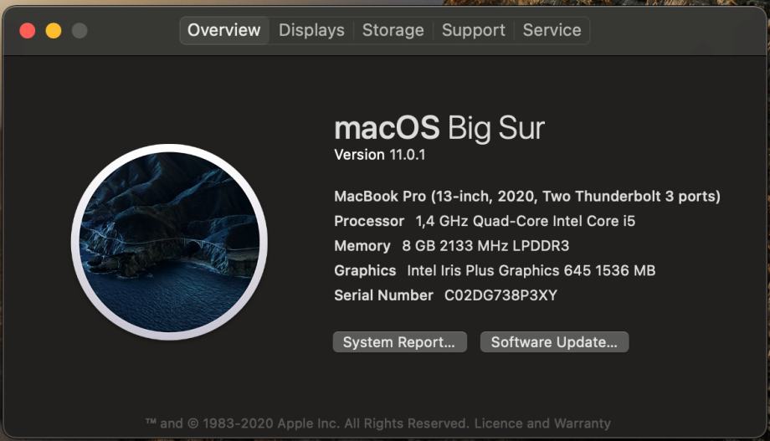Open System Report
Image resolution: width=770 pixels, height=441 pixels.
(400, 341)
